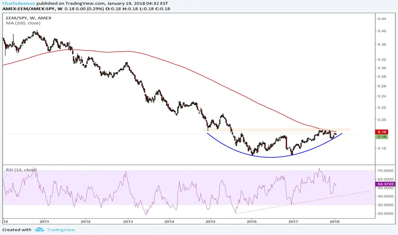This screenshot has height=235, width=398.
Task: Click the 2018 label on time axis
Action: click(334, 221)
